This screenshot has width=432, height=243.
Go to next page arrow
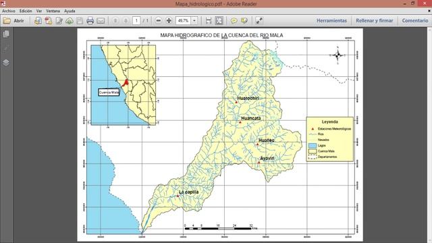click(126, 21)
